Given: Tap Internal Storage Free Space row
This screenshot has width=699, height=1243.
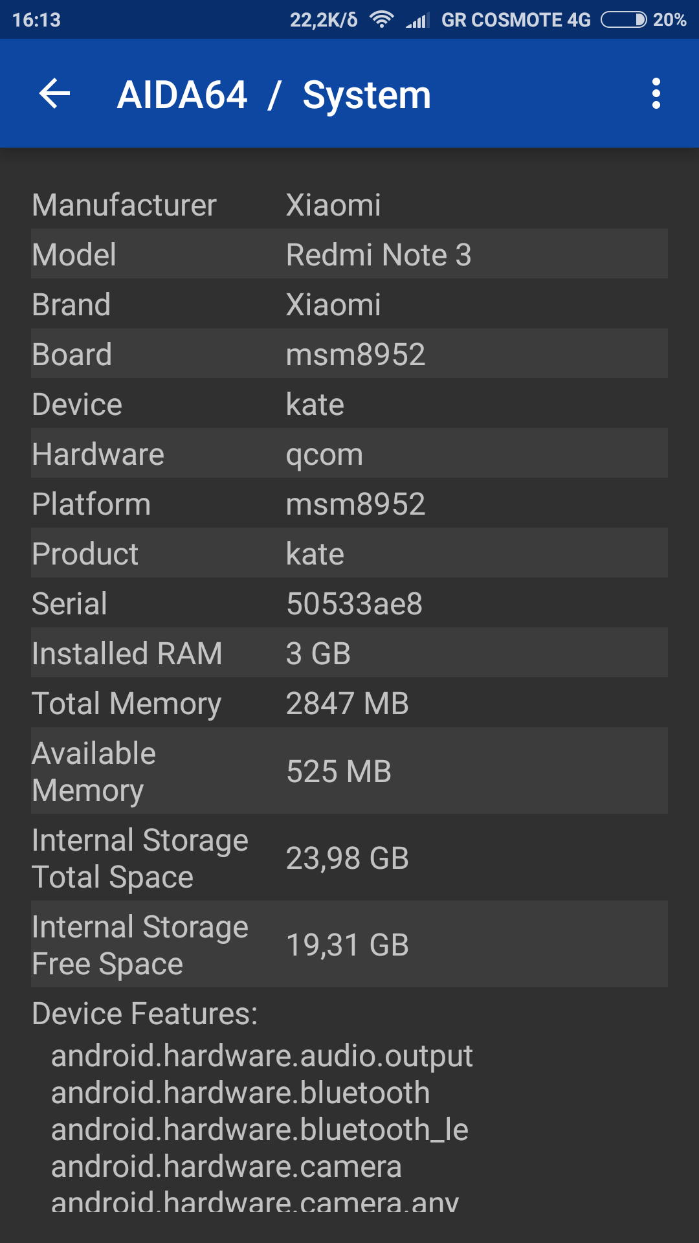Looking at the screenshot, I should [349, 945].
